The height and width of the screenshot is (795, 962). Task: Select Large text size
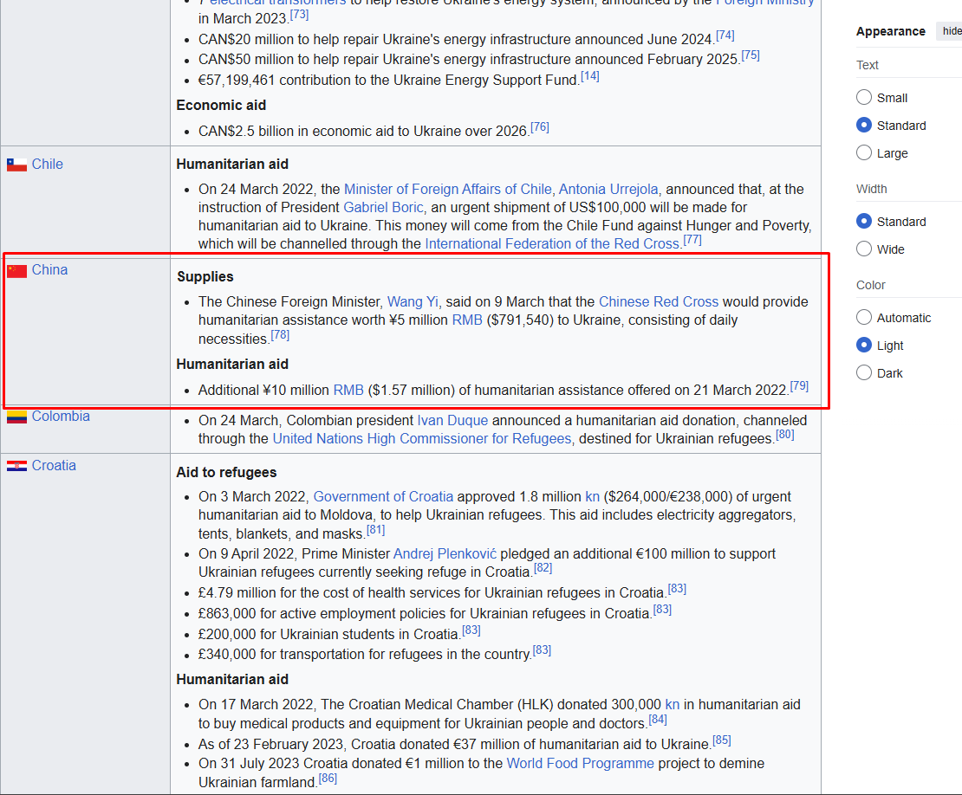864,152
